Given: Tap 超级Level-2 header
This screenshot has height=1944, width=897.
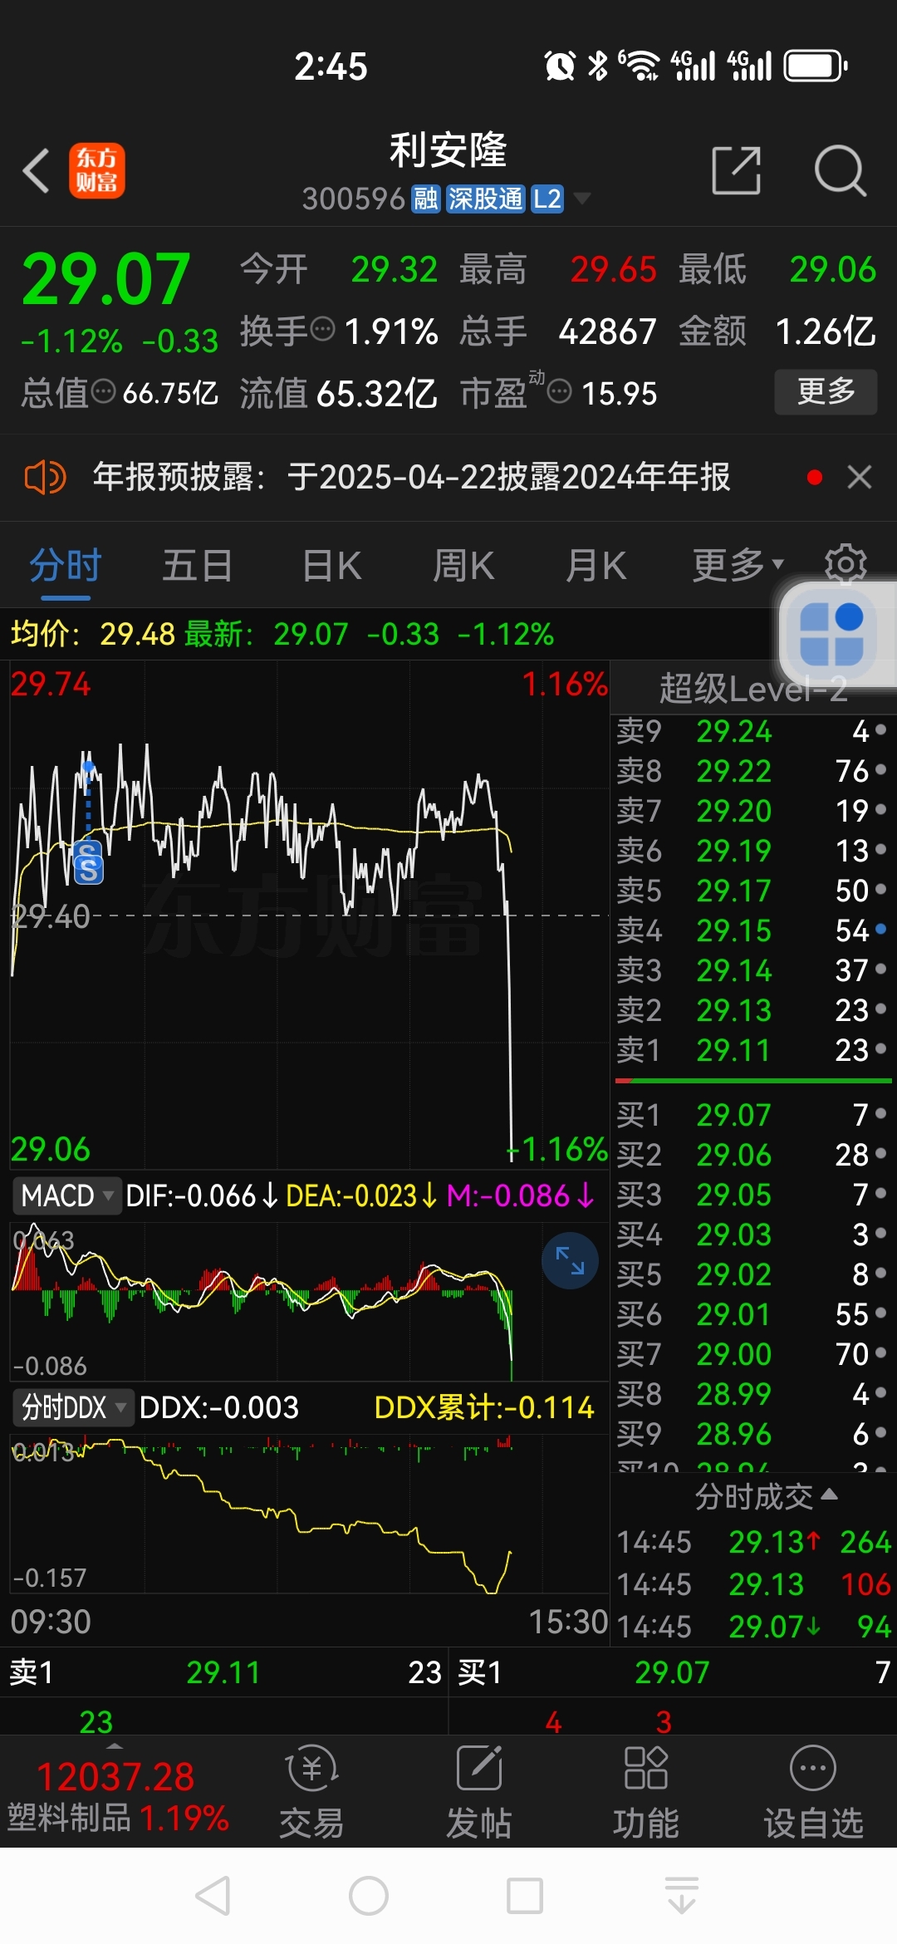Looking at the screenshot, I should click(752, 689).
